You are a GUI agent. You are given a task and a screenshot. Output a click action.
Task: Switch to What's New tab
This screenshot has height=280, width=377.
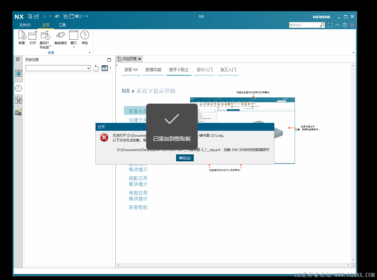tap(153, 70)
